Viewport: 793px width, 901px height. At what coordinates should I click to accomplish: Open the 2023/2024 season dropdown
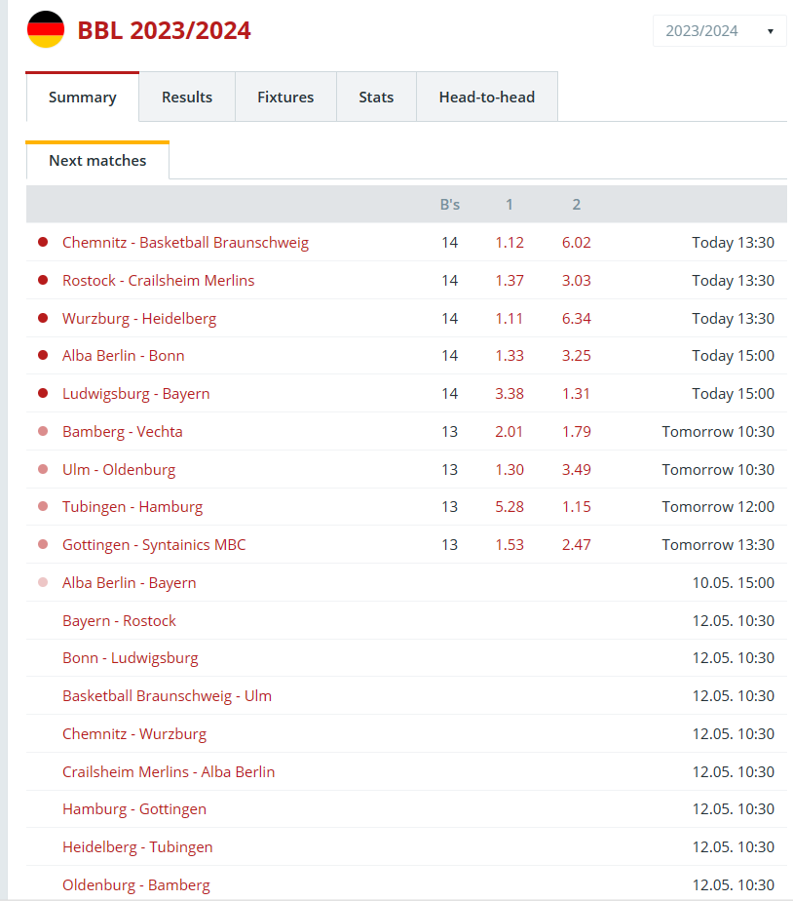720,31
